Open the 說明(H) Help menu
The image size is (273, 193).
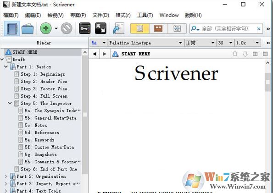pyautogui.click(x=193, y=15)
